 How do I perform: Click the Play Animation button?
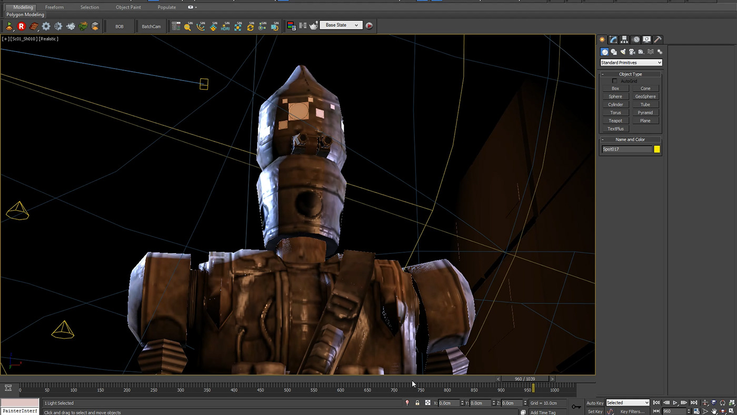(x=675, y=403)
